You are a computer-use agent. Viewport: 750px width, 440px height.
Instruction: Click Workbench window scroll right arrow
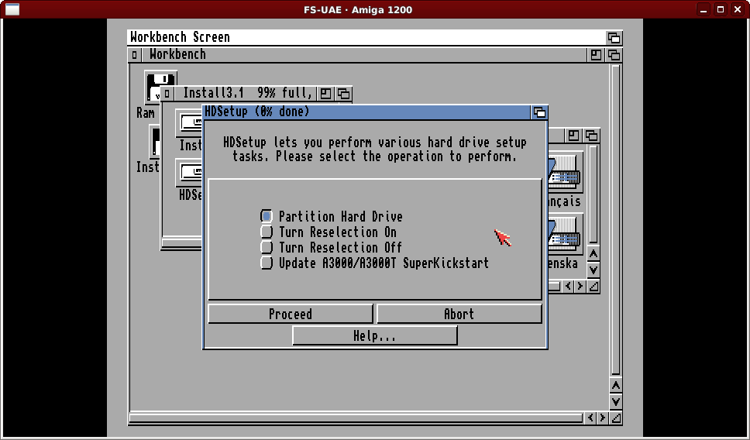coord(603,418)
